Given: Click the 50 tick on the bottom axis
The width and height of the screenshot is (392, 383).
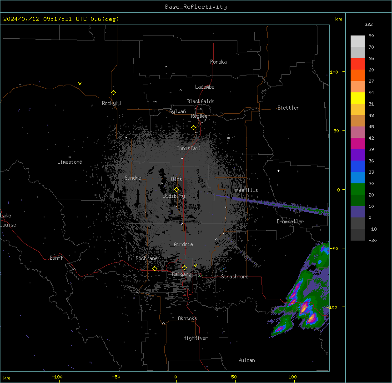Looking at the screenshot, I should 234,377.
